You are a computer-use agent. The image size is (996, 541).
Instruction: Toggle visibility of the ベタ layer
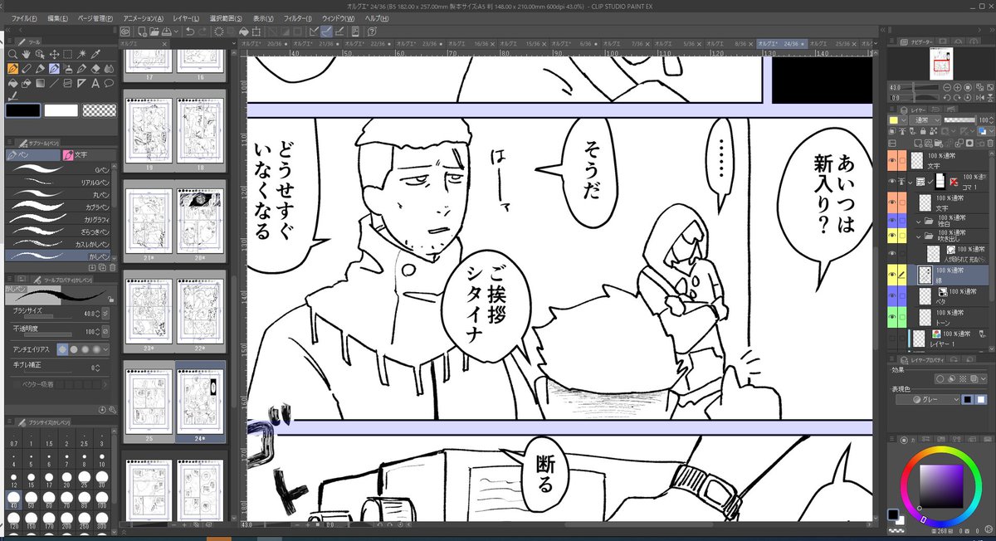click(893, 295)
